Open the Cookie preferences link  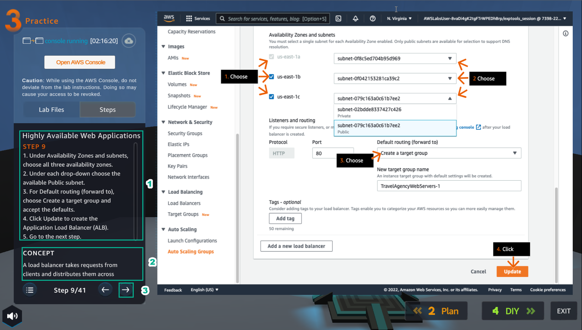click(548, 290)
